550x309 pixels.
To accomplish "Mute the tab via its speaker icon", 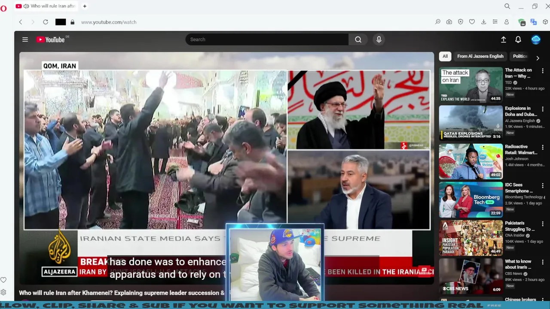I will pyautogui.click(x=26, y=6).
